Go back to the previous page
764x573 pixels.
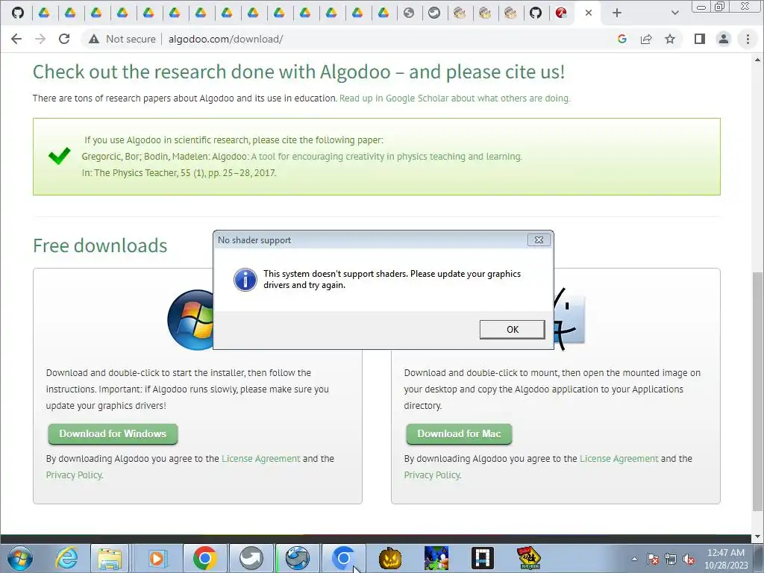coord(16,39)
